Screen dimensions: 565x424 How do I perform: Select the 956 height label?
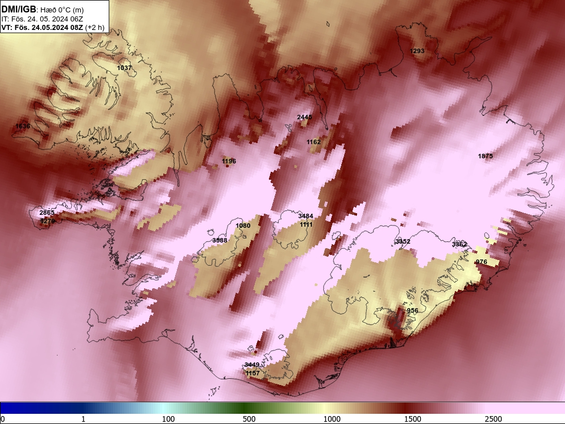[x=412, y=310]
